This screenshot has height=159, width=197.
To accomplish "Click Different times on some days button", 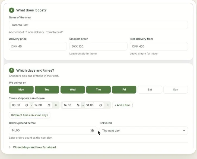I will [x=30, y=115].
